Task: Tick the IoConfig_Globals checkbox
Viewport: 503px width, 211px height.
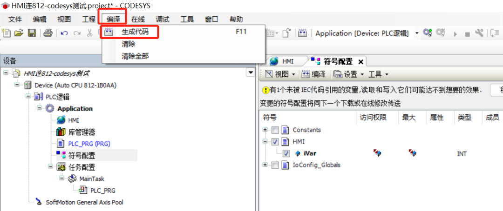Action: tap(275, 165)
